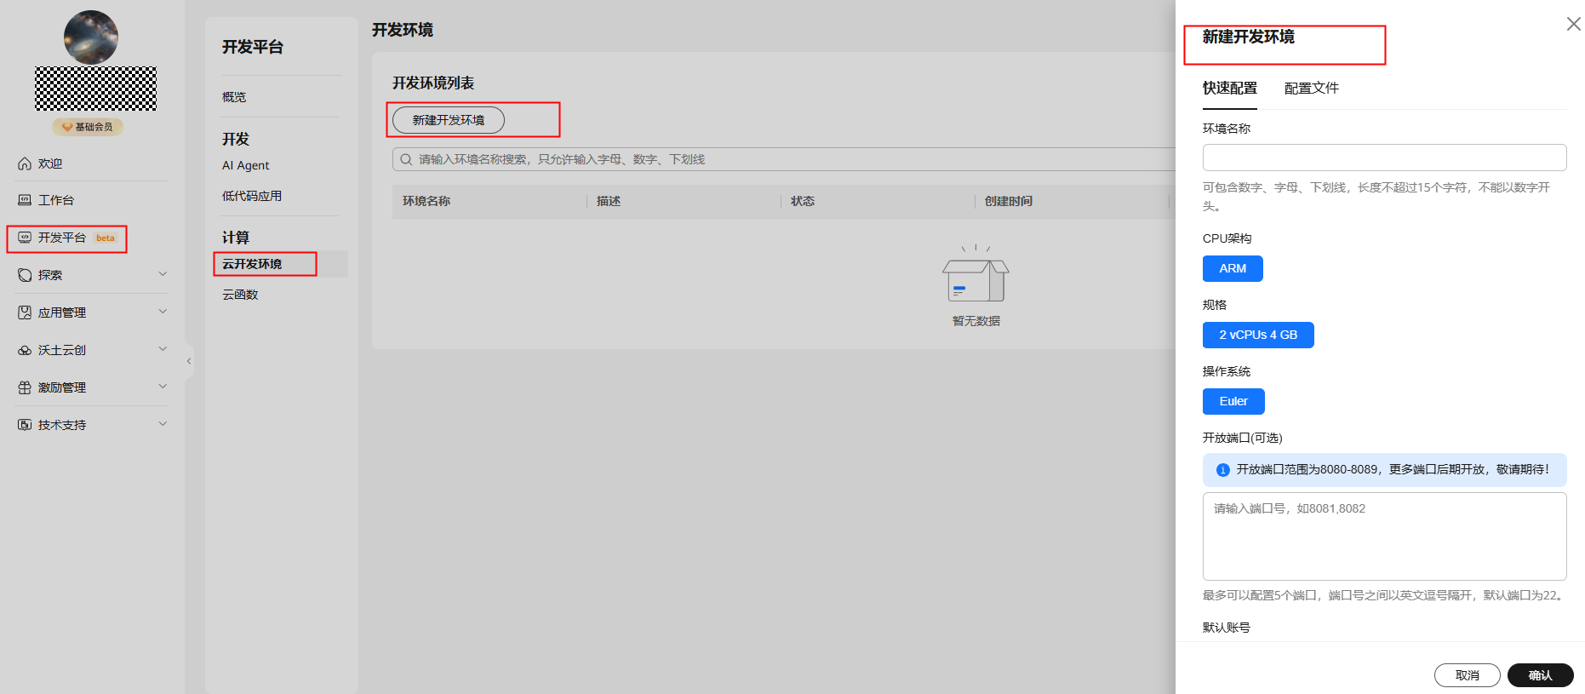The height and width of the screenshot is (694, 1585).
Task: Click the 应用管理 icon
Action: pyautogui.click(x=25, y=313)
